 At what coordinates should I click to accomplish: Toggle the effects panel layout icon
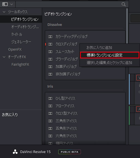pyautogui.click(x=5, y=4)
